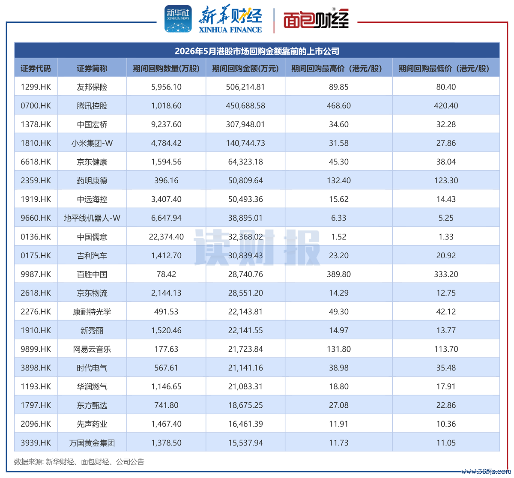Select company name 地平线机器人-W
The image size is (514, 478).
tap(92, 218)
